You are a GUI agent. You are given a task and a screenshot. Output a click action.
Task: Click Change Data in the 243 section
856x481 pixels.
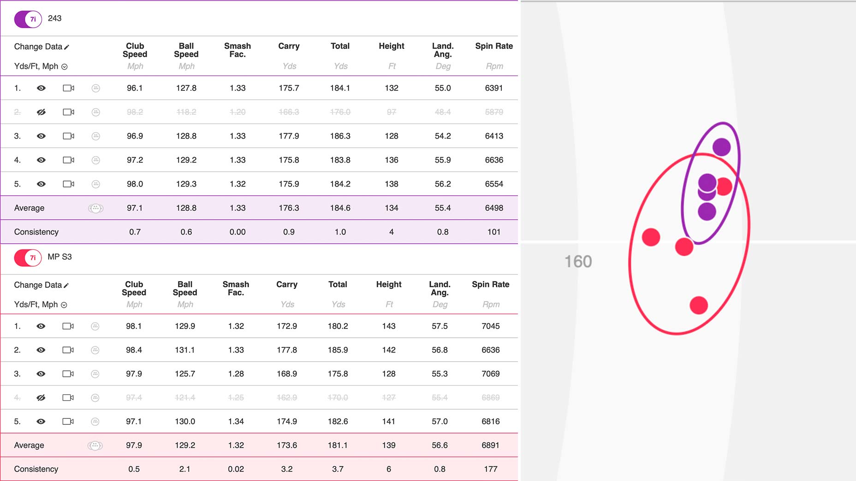[x=39, y=47]
